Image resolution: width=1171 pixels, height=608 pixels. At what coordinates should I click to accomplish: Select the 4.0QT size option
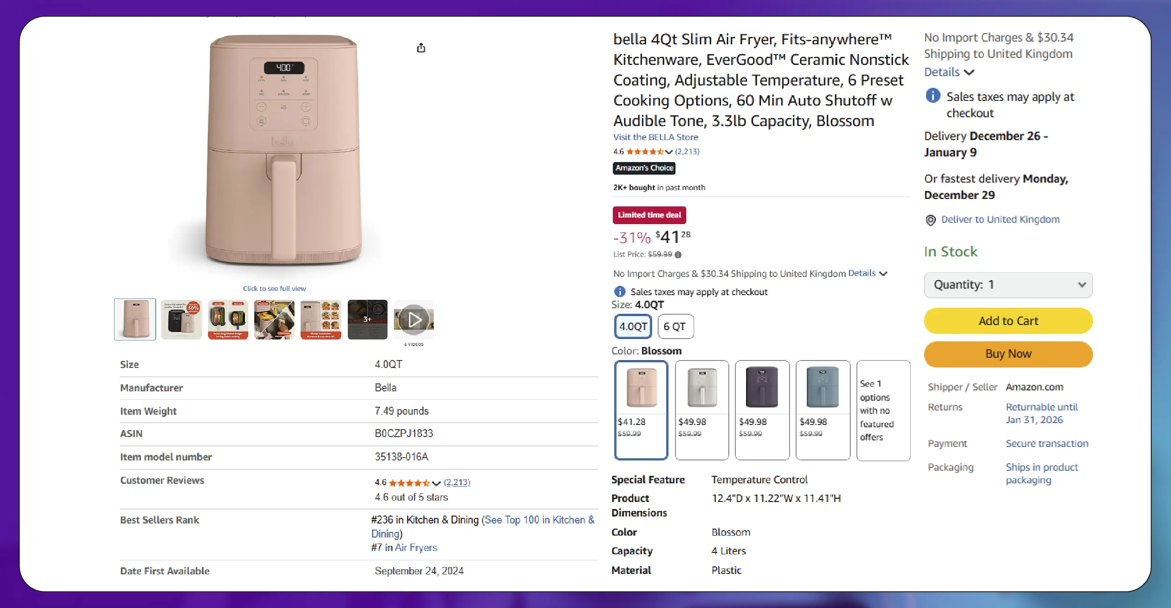point(633,326)
